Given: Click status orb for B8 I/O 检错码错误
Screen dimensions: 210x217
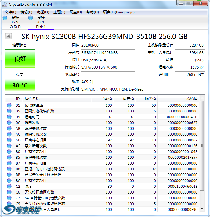Looking at the screenshot, I should click(9, 169).
